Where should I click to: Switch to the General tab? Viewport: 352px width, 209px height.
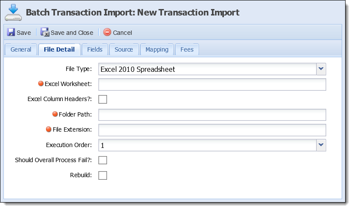click(x=21, y=49)
